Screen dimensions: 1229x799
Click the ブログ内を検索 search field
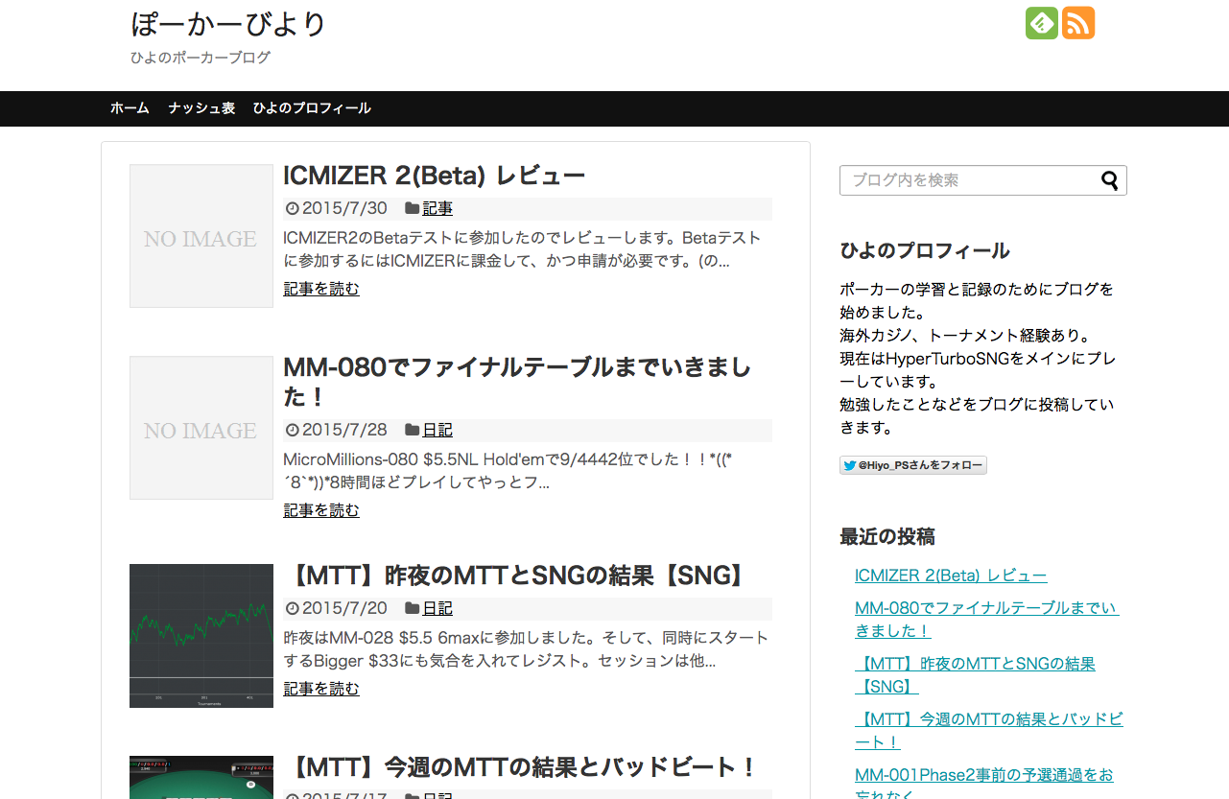click(959, 180)
